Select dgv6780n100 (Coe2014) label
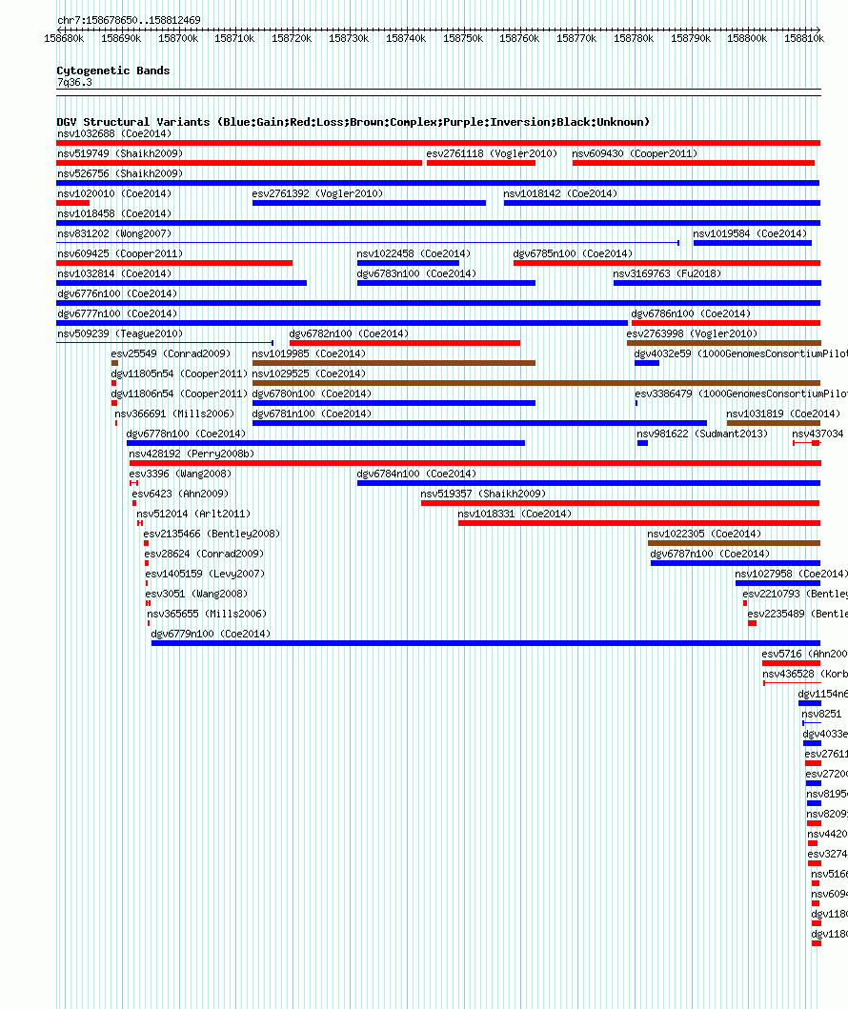Image resolution: width=848 pixels, height=1009 pixels. [x=312, y=394]
